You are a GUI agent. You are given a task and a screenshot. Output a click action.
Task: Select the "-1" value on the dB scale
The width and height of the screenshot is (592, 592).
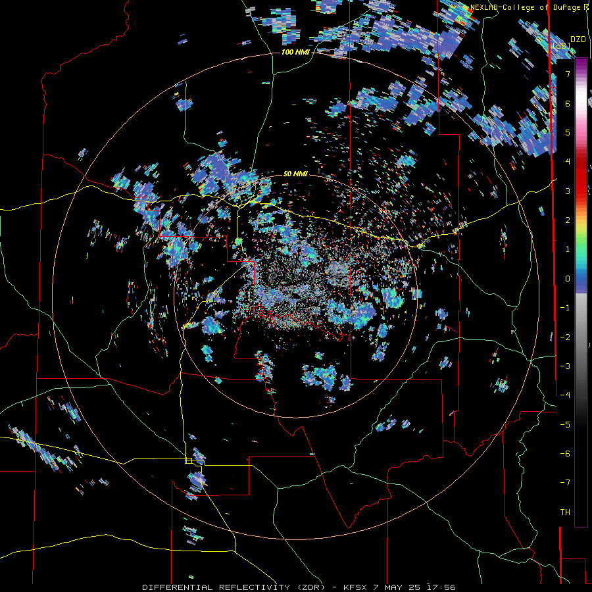coord(565,308)
